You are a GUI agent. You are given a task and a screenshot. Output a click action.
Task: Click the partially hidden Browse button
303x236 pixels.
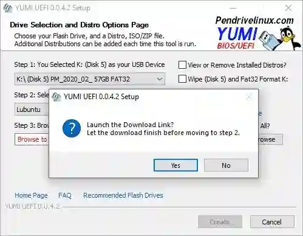click(270, 139)
